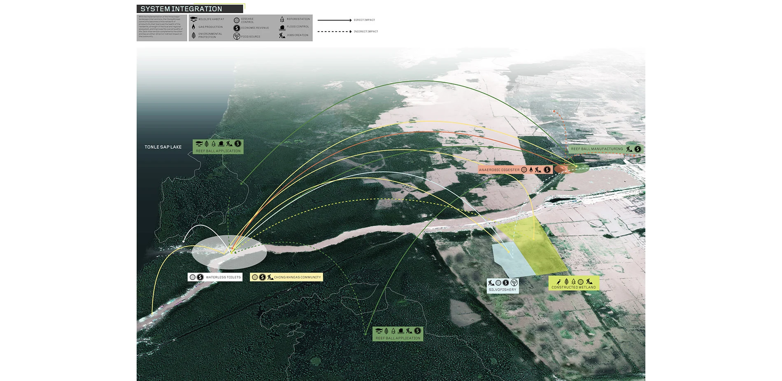Click the flame icon on Anaerobic Digester label
The height and width of the screenshot is (381, 782).
coord(531,170)
